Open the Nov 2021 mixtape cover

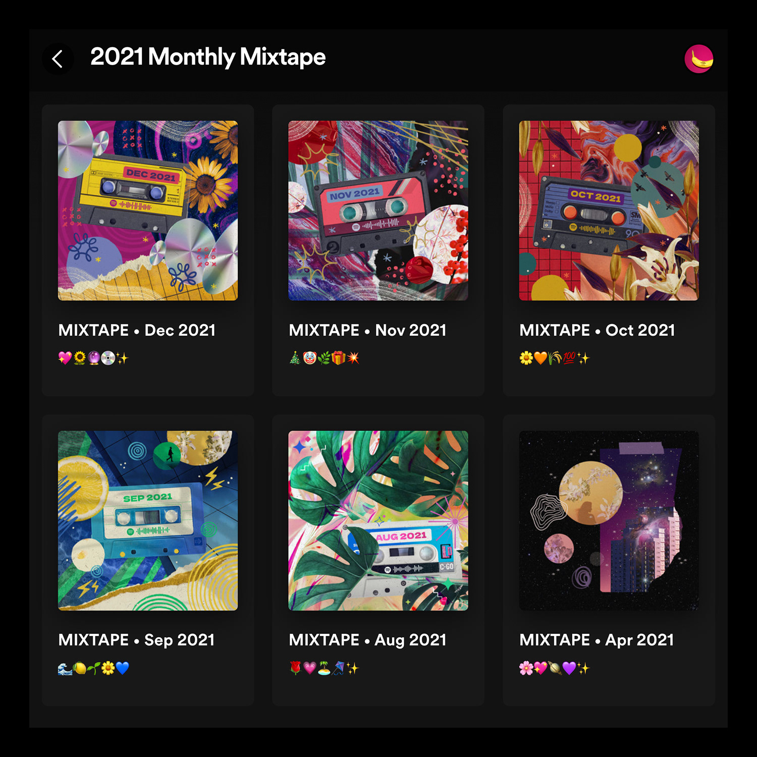pos(378,210)
